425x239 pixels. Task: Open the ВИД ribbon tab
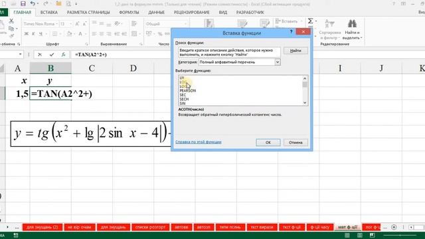(x=223, y=13)
